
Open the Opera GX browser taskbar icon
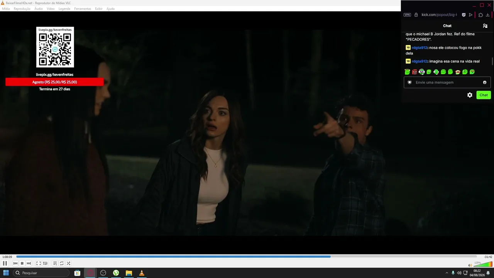click(x=90, y=273)
